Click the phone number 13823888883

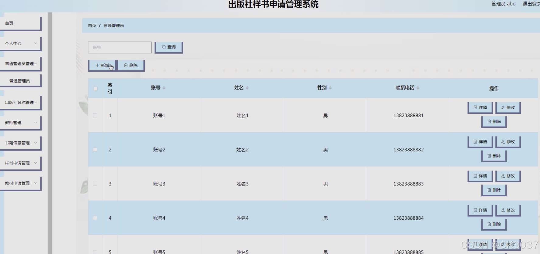tap(408, 184)
